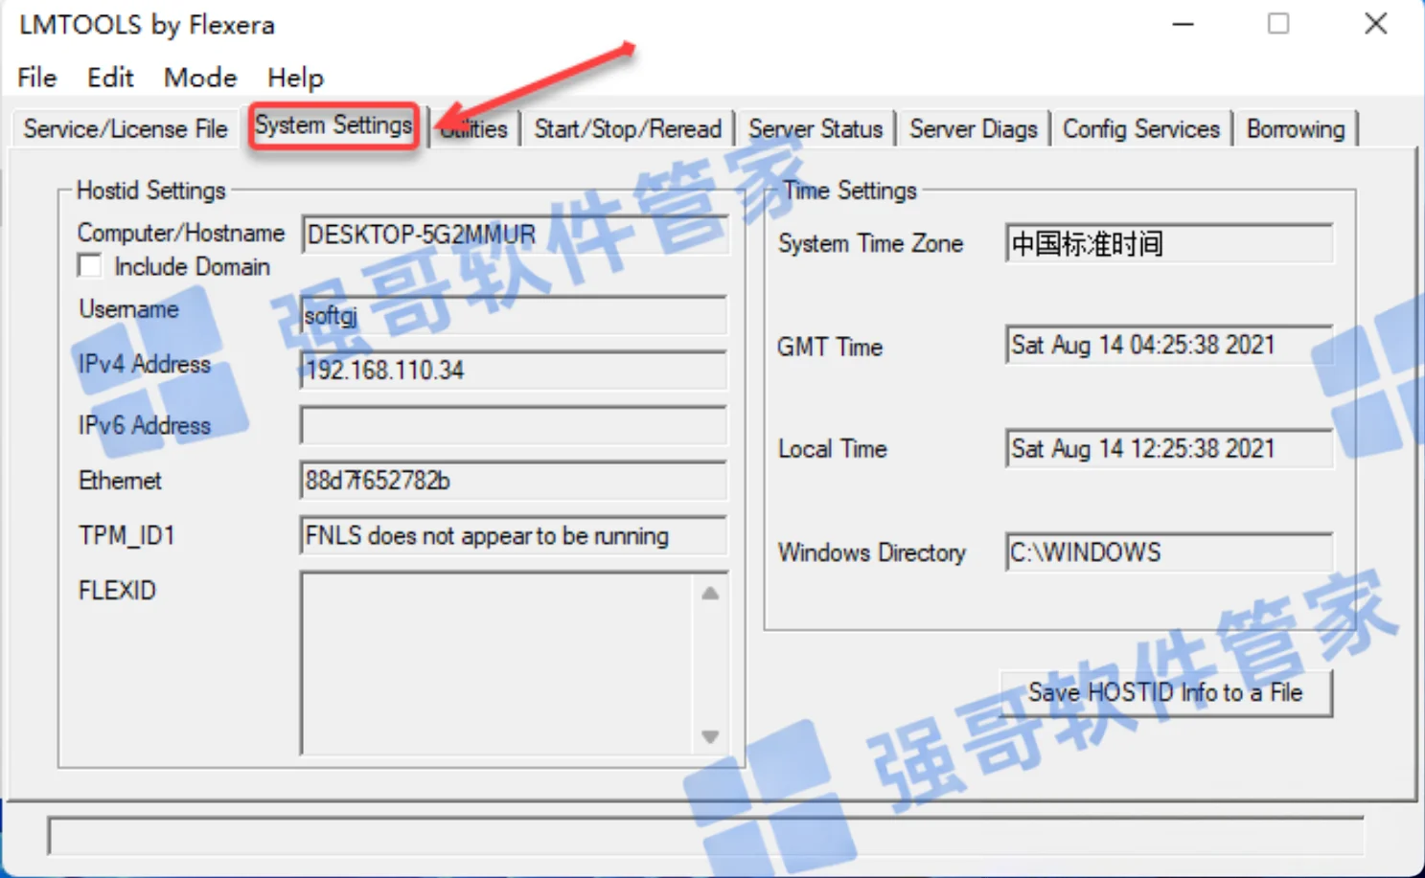Click FLEXID scrollbar up arrow

pos(710,594)
